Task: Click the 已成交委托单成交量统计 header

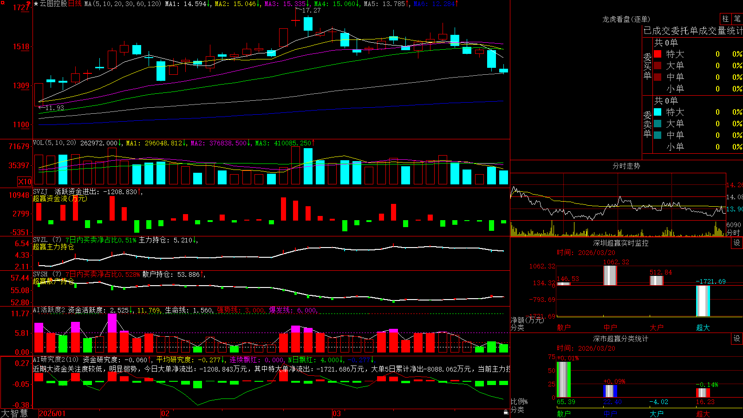Action: tap(693, 31)
